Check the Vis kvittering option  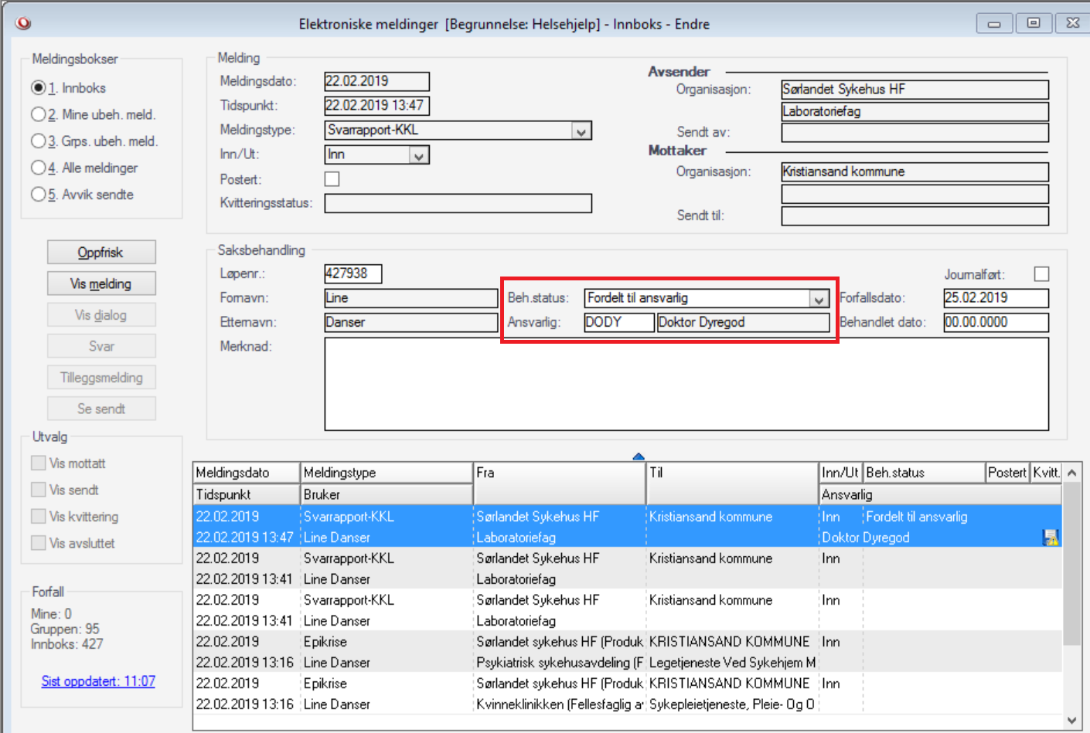(x=38, y=516)
